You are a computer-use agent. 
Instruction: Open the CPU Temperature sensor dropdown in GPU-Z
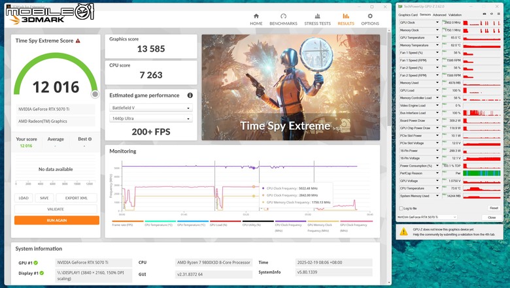tap(437, 188)
